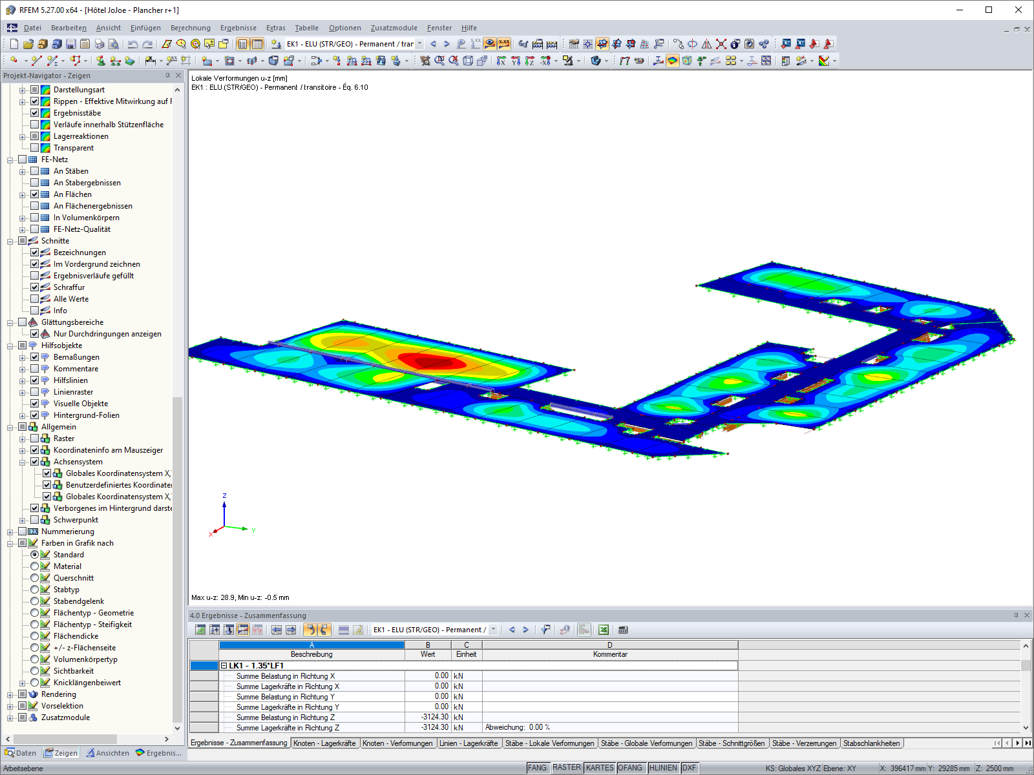Open the Berechnung menu
This screenshot has width=1034, height=775.
189,28
